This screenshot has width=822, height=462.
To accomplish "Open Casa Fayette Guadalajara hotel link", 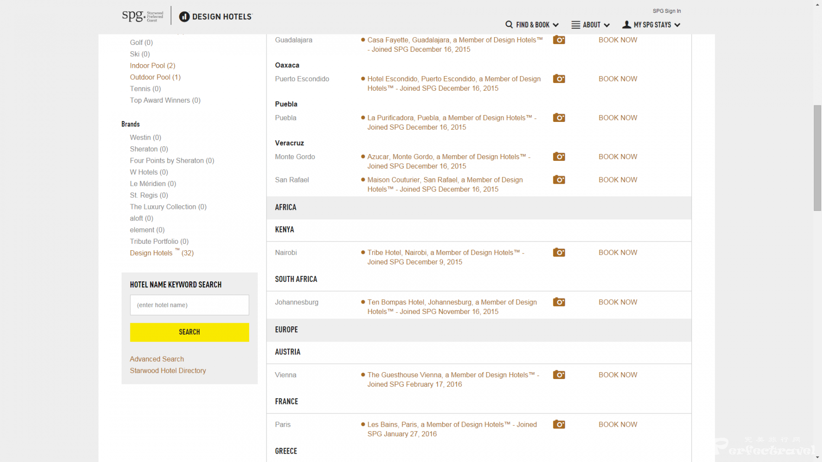I will click(455, 44).
